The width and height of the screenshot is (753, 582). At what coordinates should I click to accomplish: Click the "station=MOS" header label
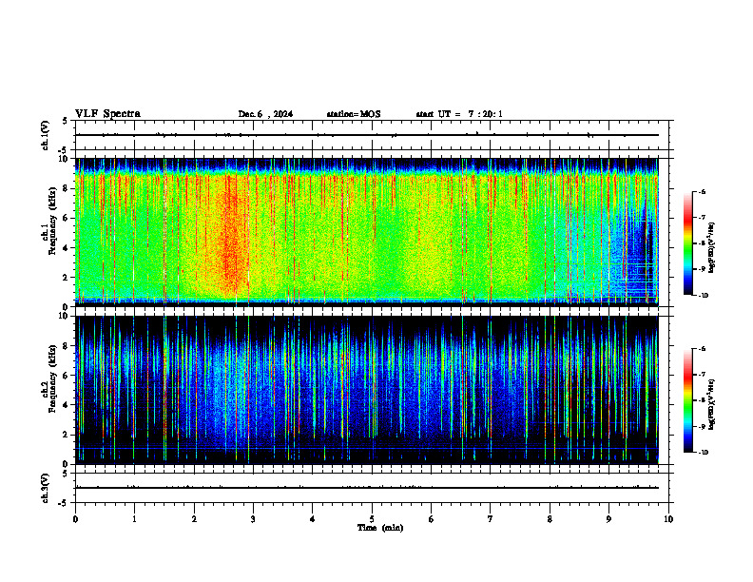pos(354,114)
